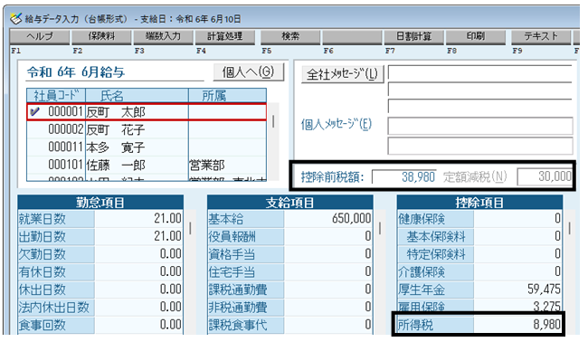Click the 社員コード column header
Viewport: 588px width, 342px height.
coord(56,96)
